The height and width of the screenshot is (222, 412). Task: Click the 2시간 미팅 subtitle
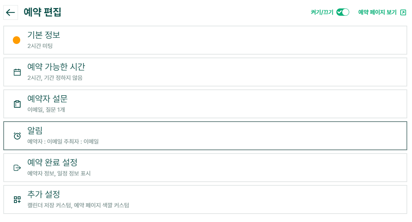[40, 46]
